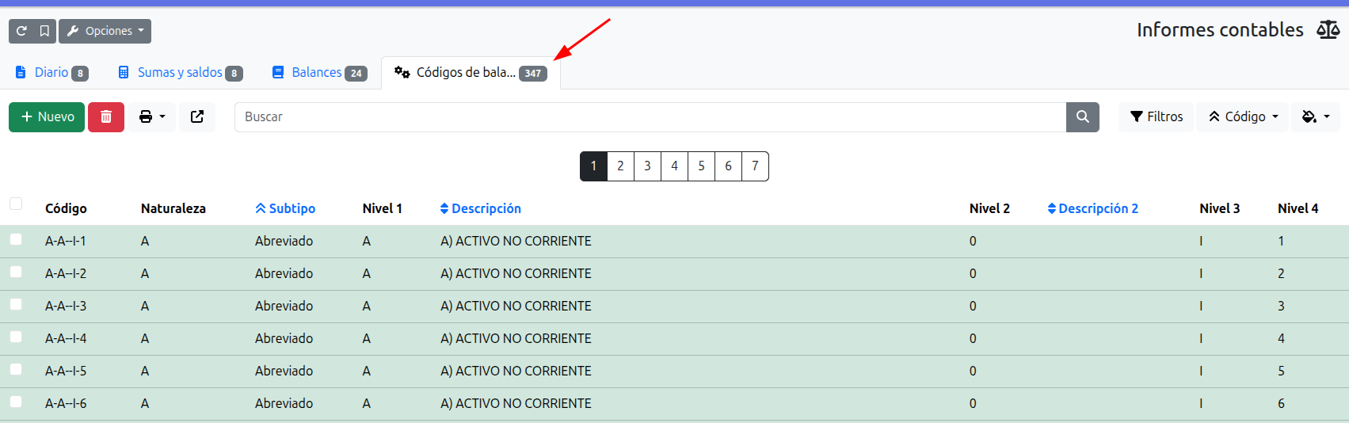Click the Informes contables page title

(x=1220, y=30)
